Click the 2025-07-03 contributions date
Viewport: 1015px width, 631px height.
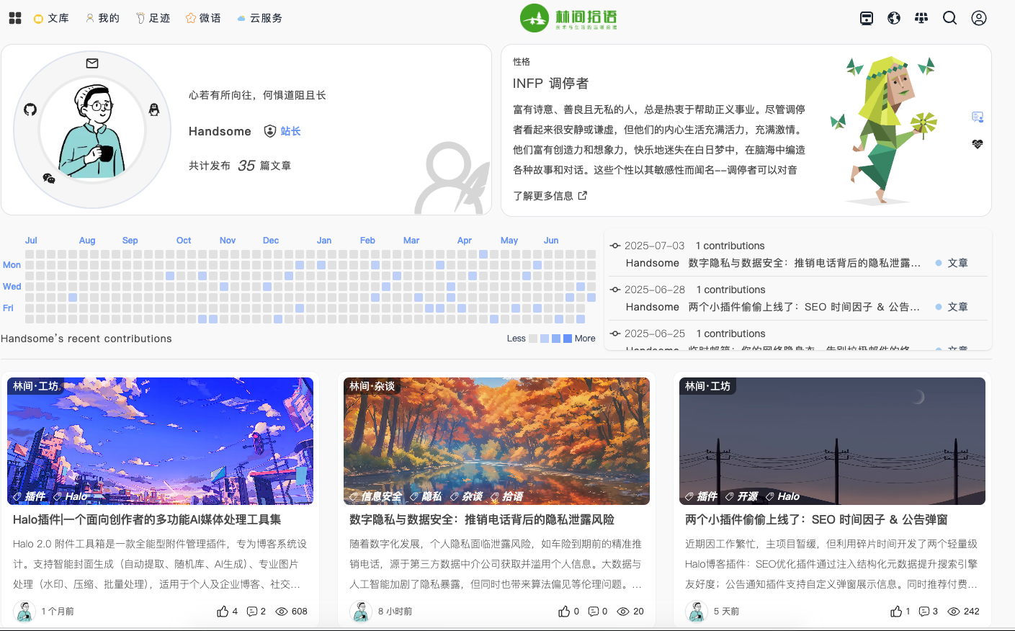[x=654, y=246]
